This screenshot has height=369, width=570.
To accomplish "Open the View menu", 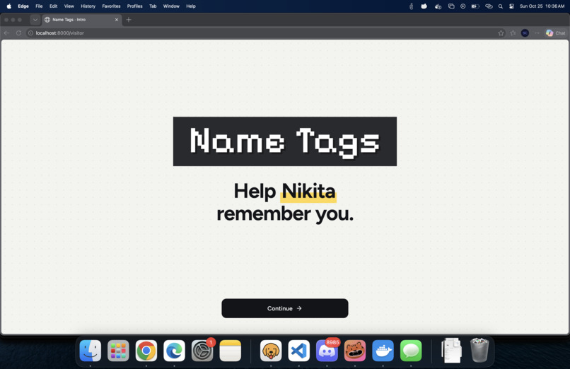I will pos(69,6).
